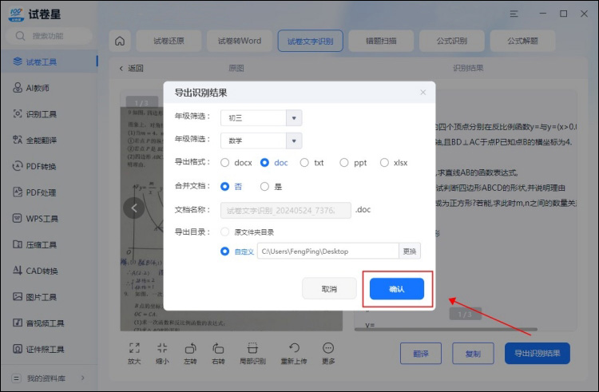The image size is (599, 392).
Task: Click 更换 to change export folder
Action: [410, 251]
